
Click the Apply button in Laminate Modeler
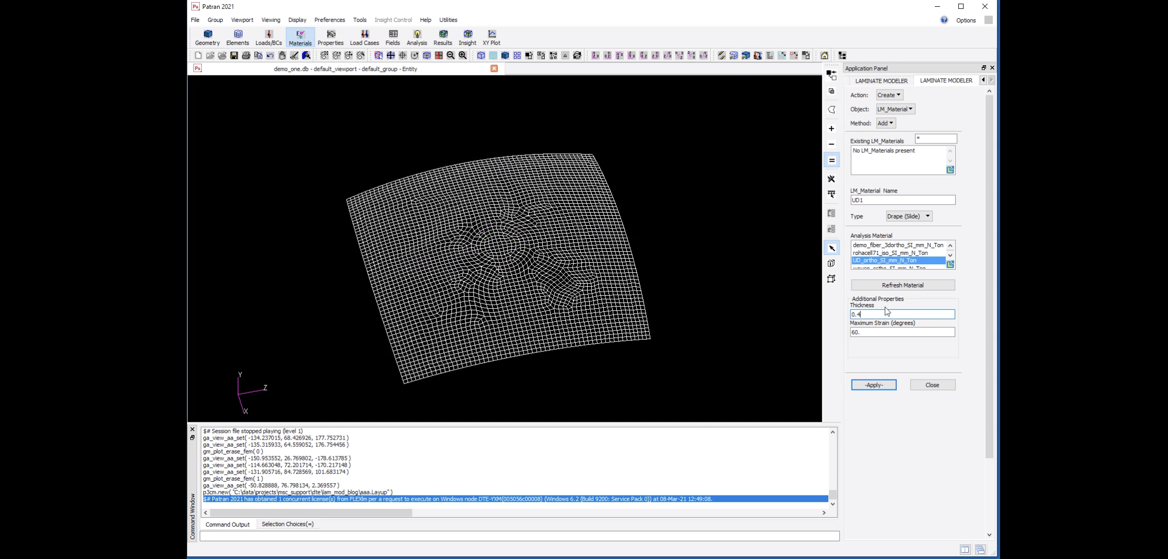coord(874,385)
